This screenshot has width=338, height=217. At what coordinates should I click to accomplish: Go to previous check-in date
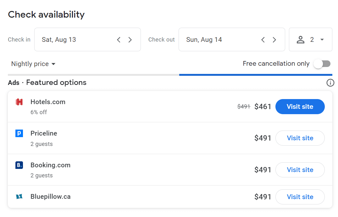point(119,40)
